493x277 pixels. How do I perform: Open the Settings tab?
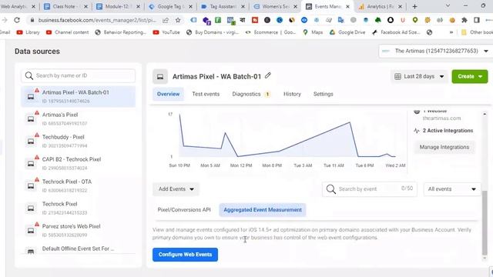324,94
